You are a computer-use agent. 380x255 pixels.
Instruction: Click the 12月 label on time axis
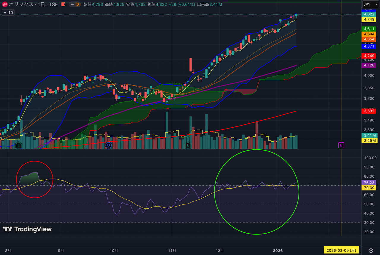219,251
